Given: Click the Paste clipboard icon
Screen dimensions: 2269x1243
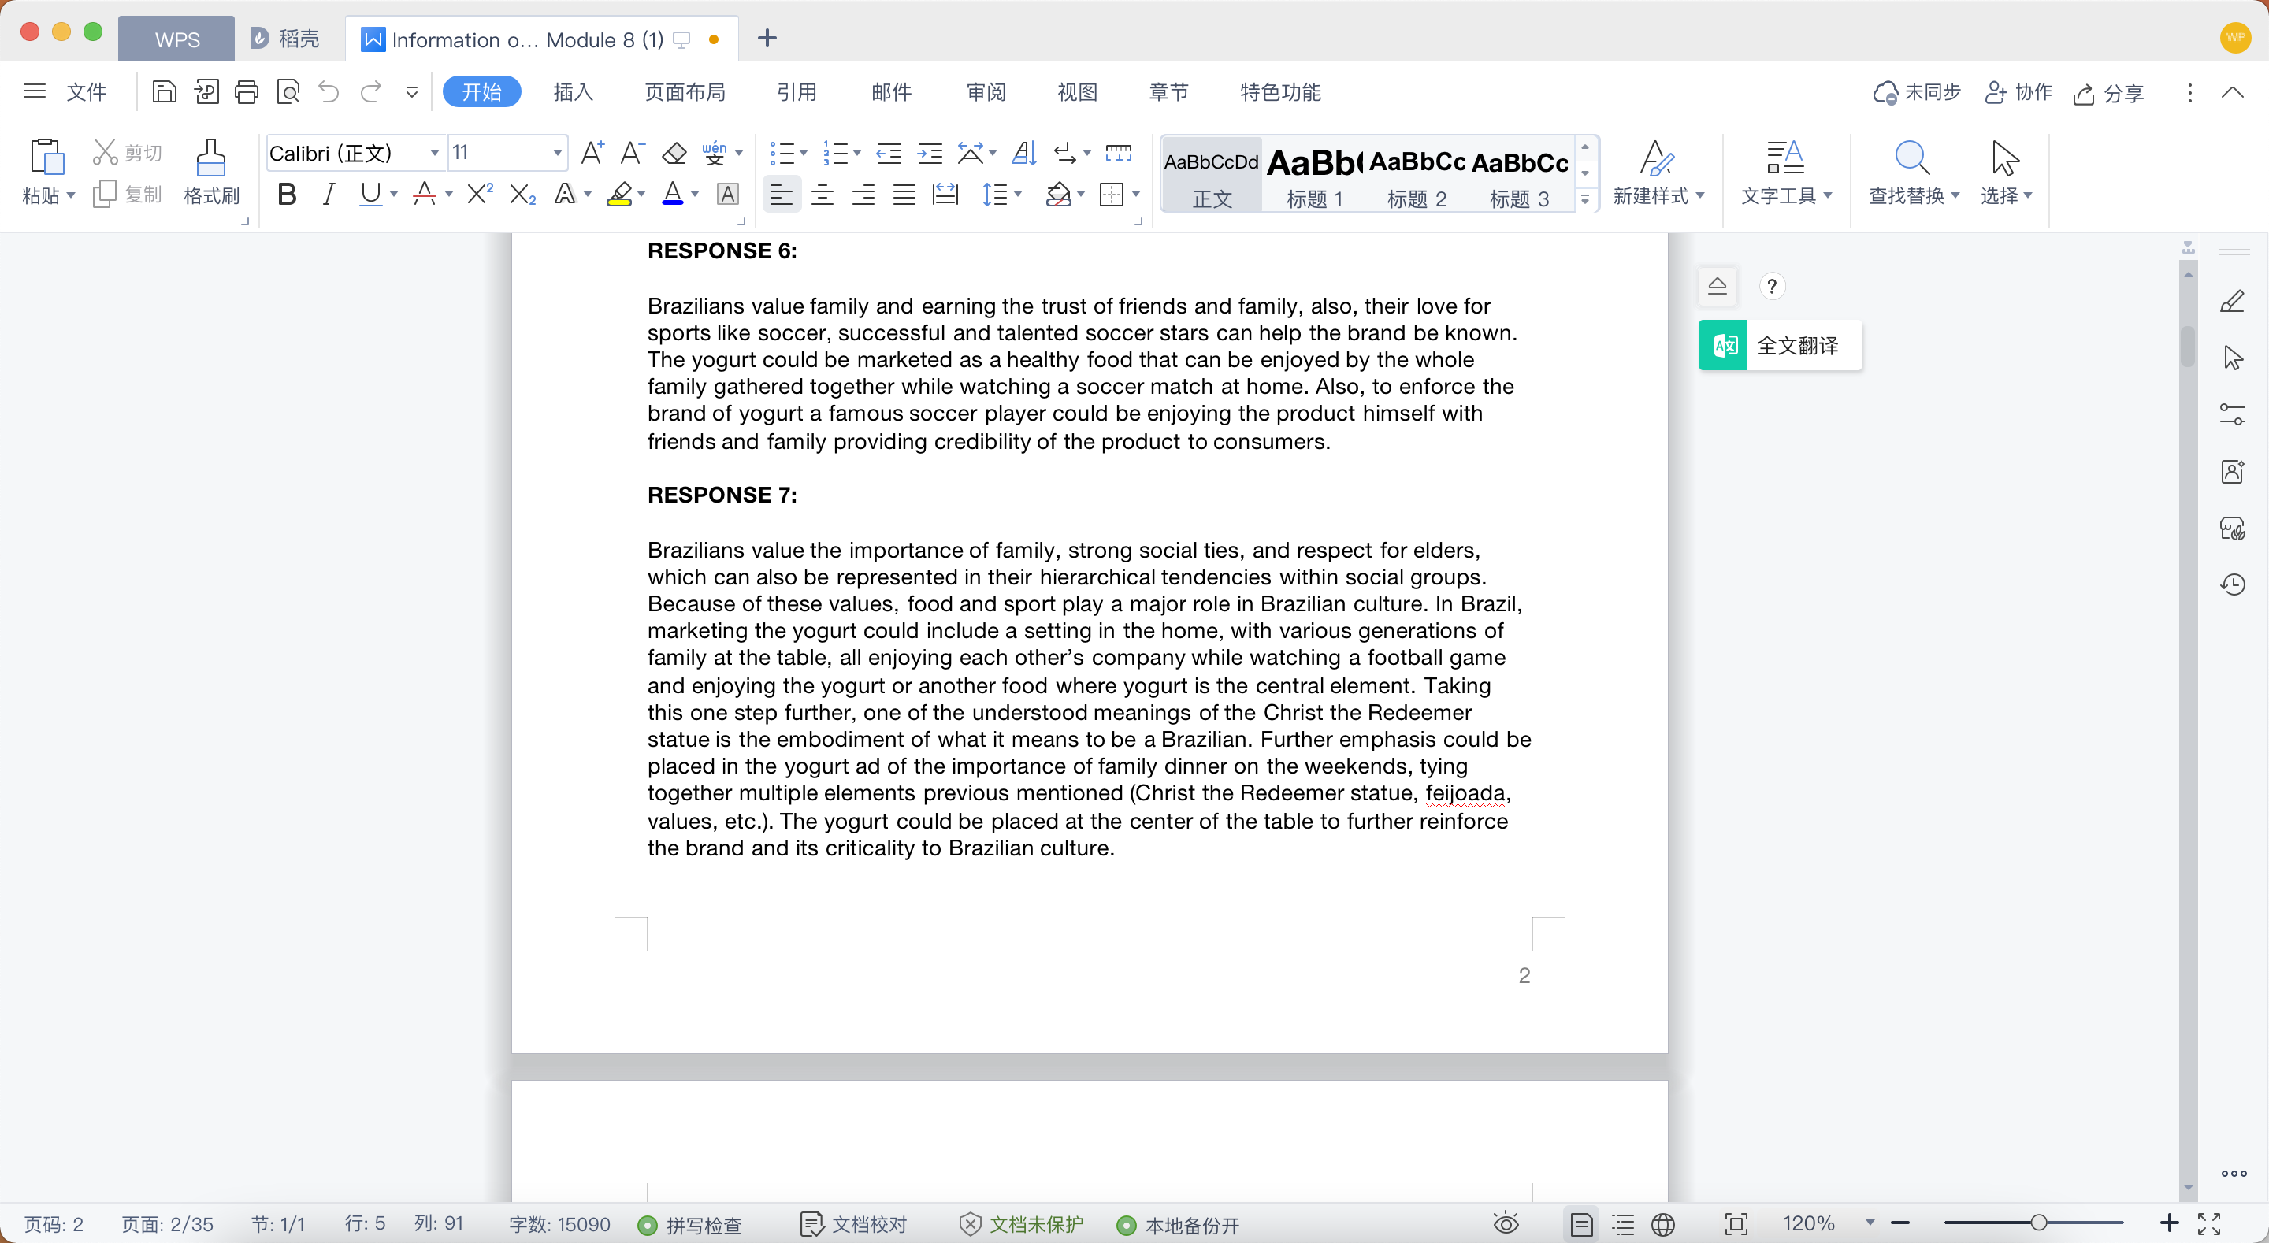Looking at the screenshot, I should 46,157.
